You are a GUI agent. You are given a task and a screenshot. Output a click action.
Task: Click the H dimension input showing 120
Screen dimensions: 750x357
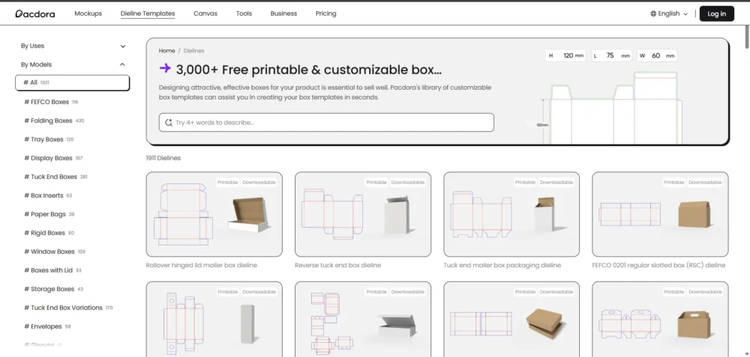(565, 56)
